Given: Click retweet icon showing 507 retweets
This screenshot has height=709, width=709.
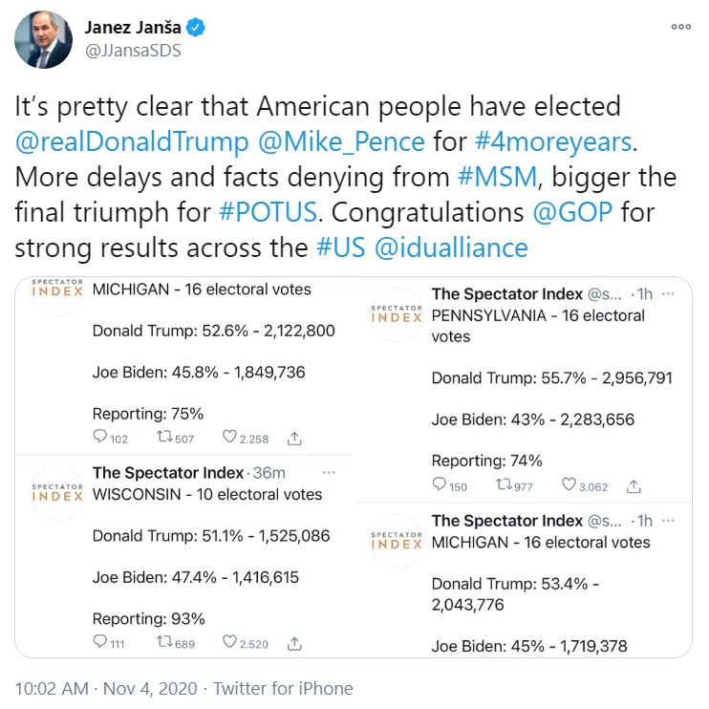Looking at the screenshot, I should (164, 439).
